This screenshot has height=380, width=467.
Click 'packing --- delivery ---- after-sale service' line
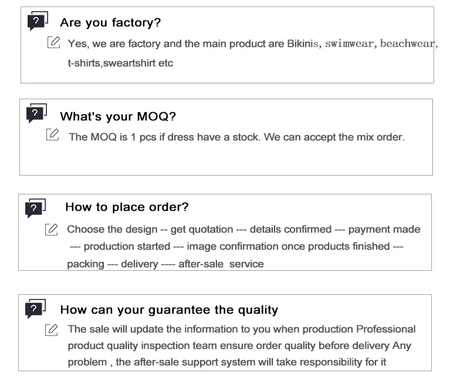point(165,264)
